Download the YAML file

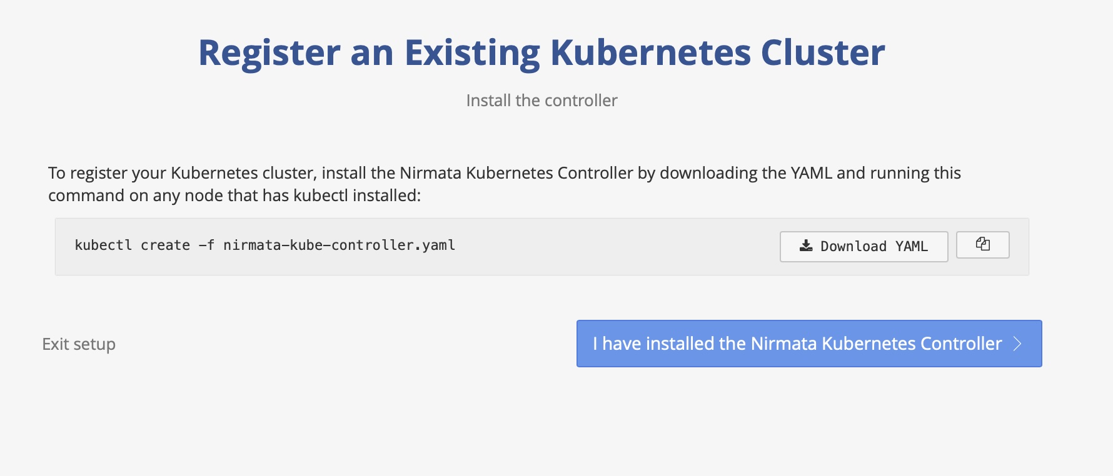pos(864,246)
